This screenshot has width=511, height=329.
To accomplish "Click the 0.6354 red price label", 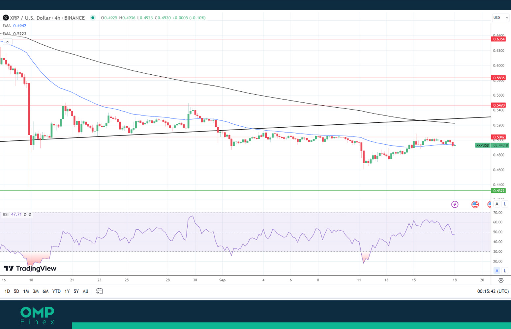I will (x=499, y=39).
